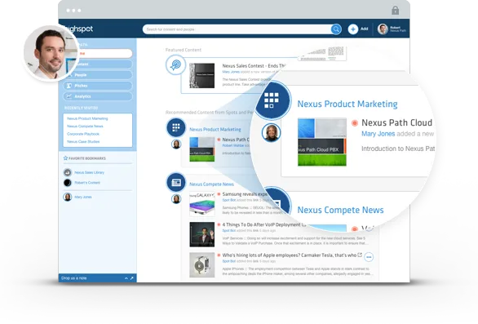Viewport: 478px width, 324px height.
Task: Click the Pitches podium icon in sidebar
Action: pyautogui.click(x=69, y=86)
